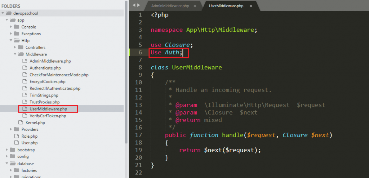Collapse the devopsschool root folder
The image size is (369, 178).
coord(3,13)
